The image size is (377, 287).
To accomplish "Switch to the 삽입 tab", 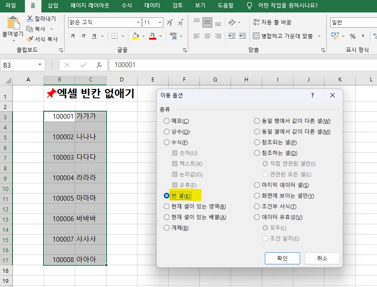I will [53, 5].
